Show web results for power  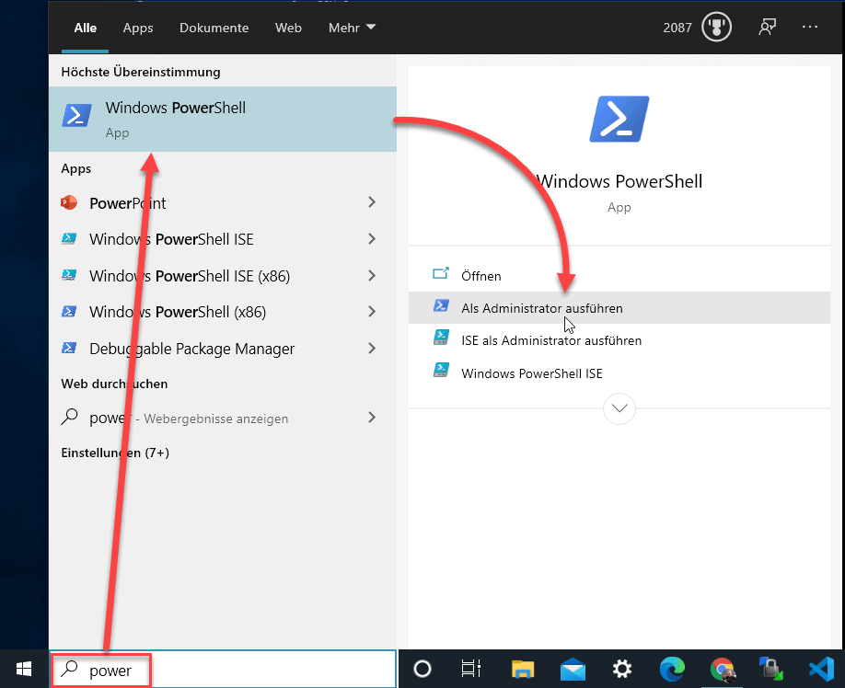coord(223,418)
